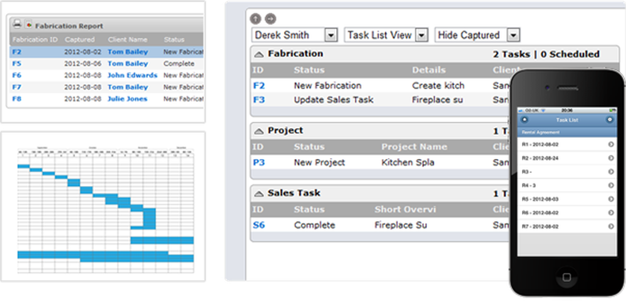Tap arrow icon for R4 - 3 row
The width and height of the screenshot is (626, 301).
(611, 185)
